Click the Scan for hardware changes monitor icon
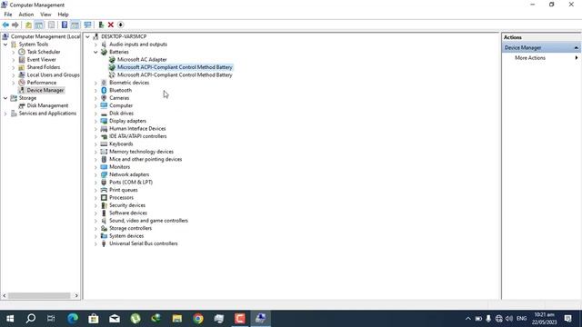Screen dimensions: 582x327 pyautogui.click(x=87, y=25)
